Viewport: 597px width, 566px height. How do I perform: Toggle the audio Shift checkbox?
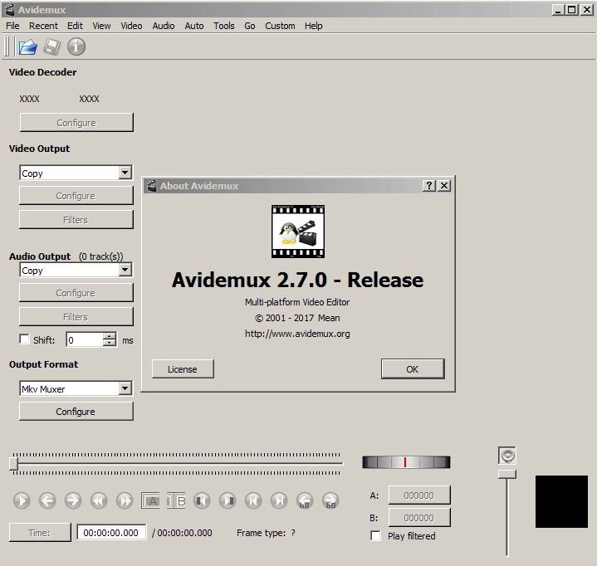point(24,339)
